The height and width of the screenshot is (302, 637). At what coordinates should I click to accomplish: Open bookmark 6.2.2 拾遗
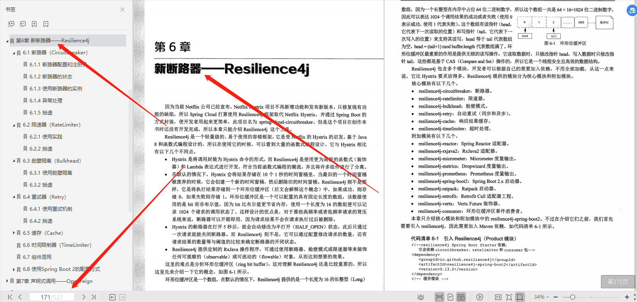coord(41,149)
